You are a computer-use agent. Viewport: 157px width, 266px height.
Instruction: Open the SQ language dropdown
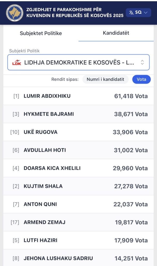[138, 12]
